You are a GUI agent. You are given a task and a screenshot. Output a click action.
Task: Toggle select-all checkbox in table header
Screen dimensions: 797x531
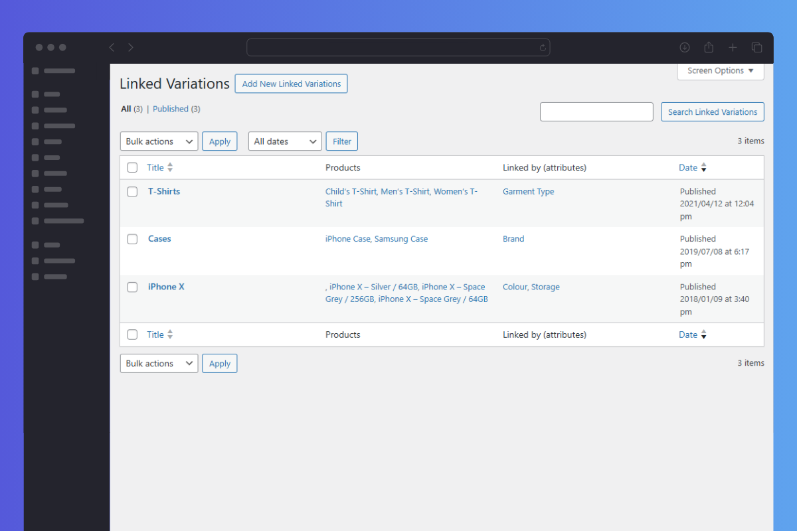pos(132,167)
